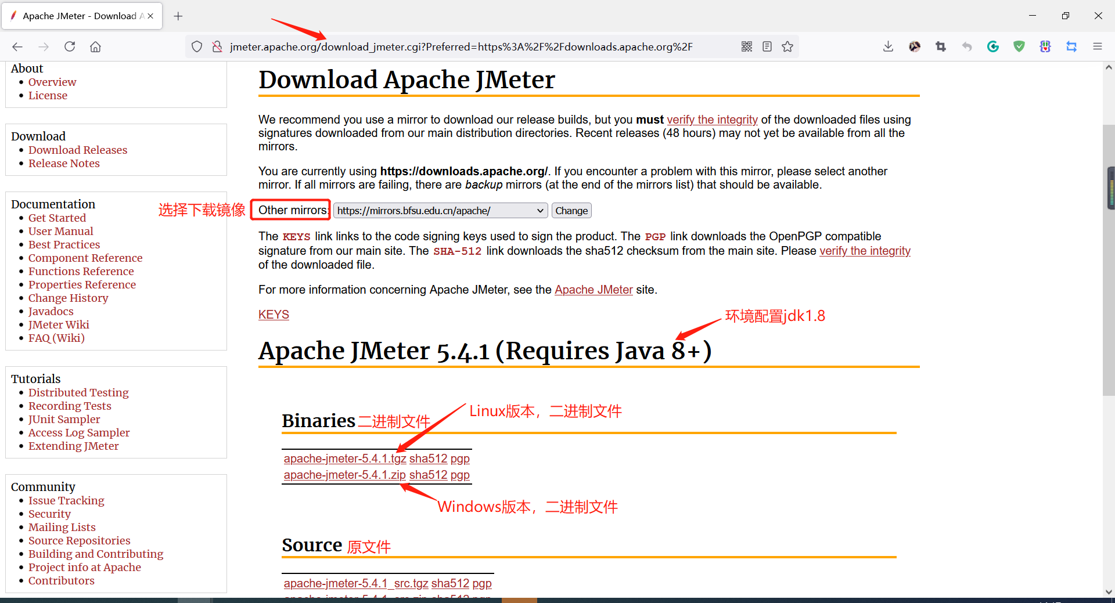1115x603 pixels.
Task: Open the round avatar extension icon
Action: (915, 46)
